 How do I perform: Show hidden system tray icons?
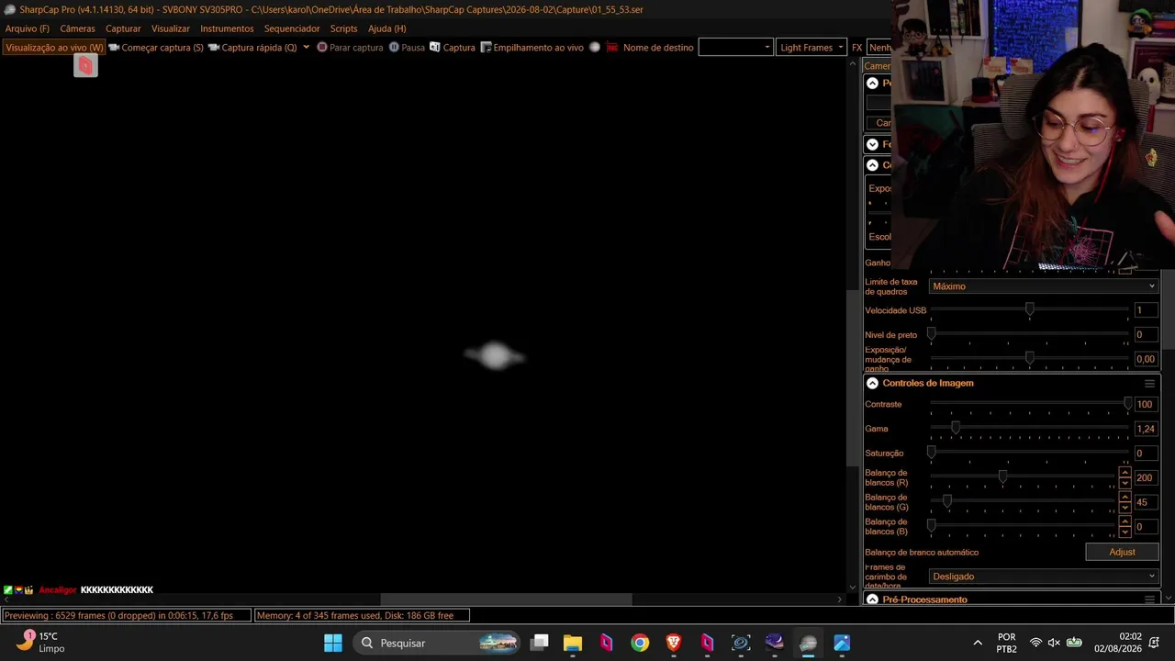tap(978, 643)
